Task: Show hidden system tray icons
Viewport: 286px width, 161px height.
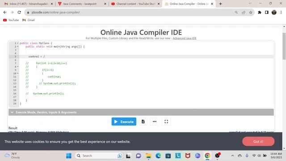Action: click(232, 156)
